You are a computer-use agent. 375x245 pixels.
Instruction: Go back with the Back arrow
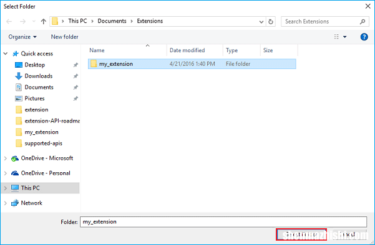point(9,22)
